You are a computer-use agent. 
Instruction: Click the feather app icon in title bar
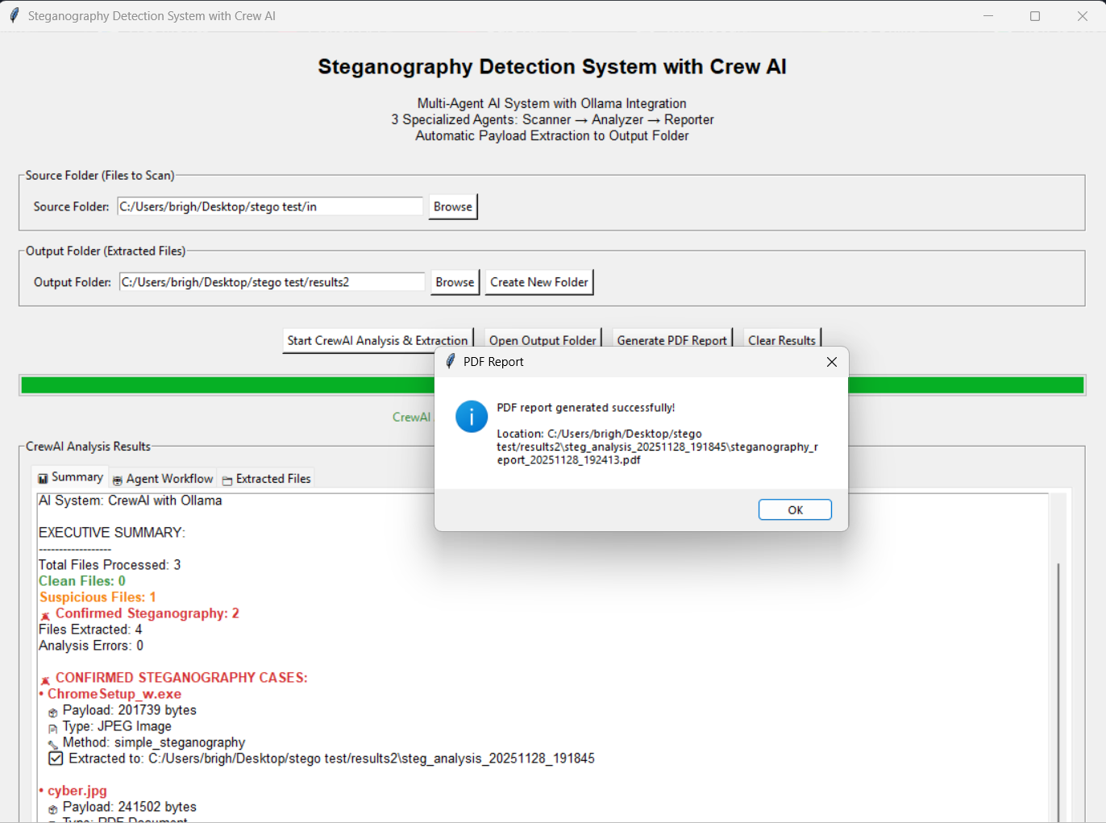[x=14, y=16]
